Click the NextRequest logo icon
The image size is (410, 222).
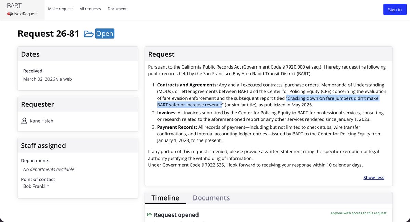click(10, 14)
